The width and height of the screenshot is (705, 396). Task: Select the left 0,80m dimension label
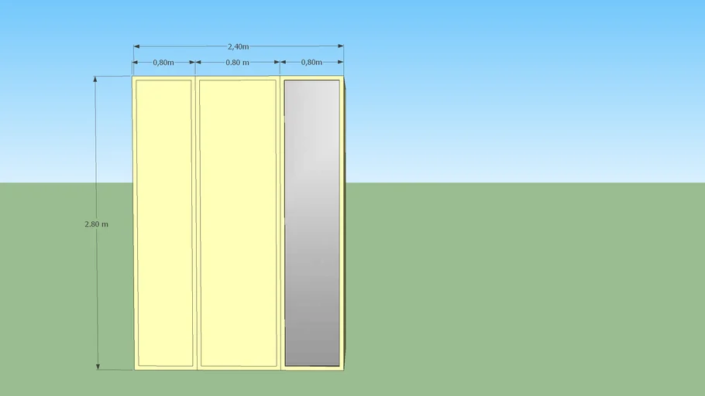(x=163, y=62)
